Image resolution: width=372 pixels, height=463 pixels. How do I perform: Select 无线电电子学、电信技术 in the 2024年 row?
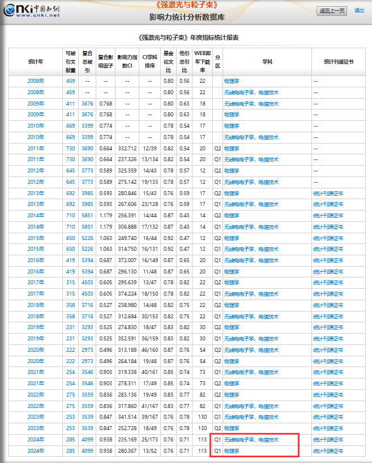click(x=251, y=440)
